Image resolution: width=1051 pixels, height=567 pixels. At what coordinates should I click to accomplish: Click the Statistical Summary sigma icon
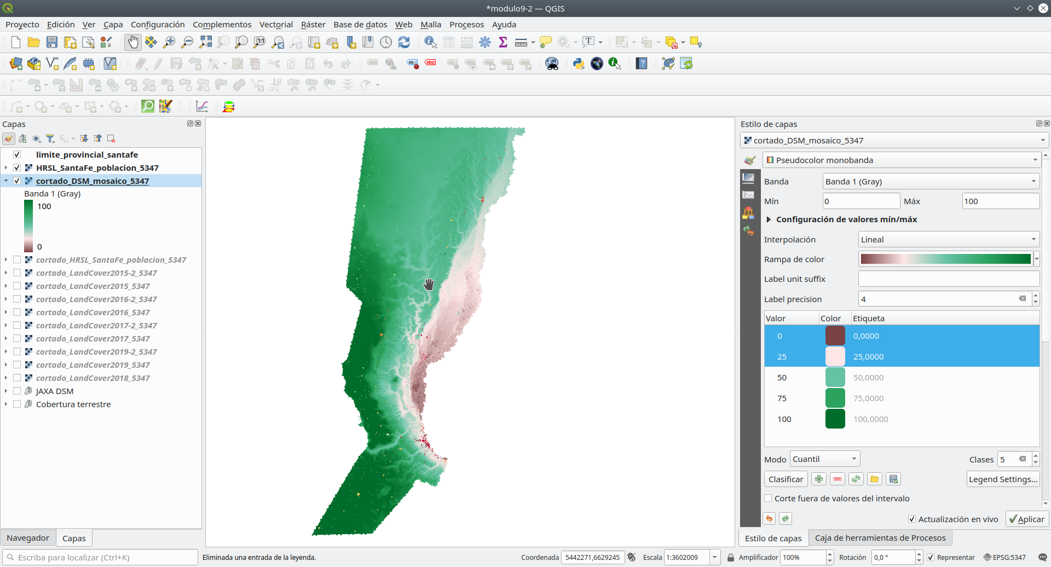coord(503,42)
